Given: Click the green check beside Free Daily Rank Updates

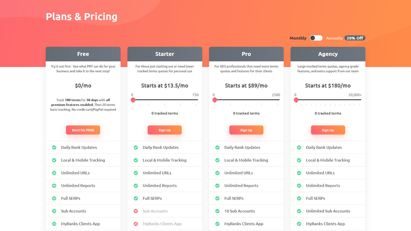Looking at the screenshot, I should click(54, 148).
